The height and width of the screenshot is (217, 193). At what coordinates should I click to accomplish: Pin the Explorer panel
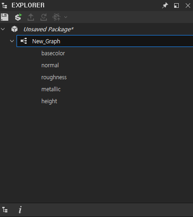tap(165, 6)
